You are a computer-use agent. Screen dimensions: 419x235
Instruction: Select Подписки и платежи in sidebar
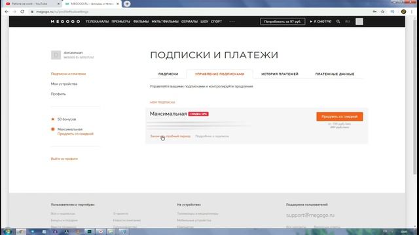pyautogui.click(x=68, y=74)
